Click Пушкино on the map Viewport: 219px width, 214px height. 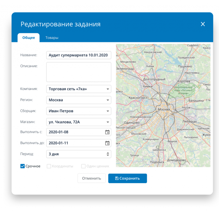click(x=185, y=66)
